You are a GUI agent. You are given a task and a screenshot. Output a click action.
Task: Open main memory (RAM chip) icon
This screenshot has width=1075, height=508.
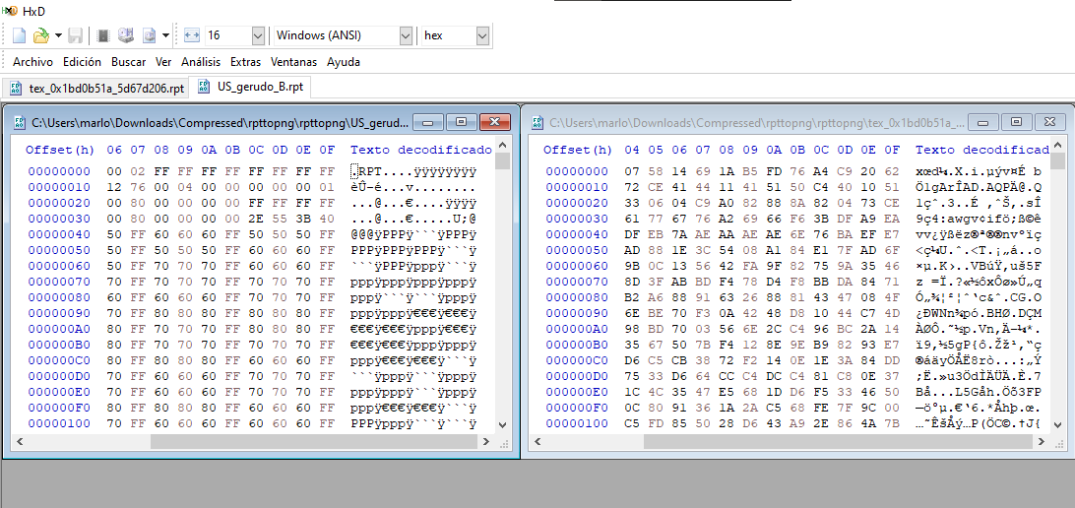[103, 35]
